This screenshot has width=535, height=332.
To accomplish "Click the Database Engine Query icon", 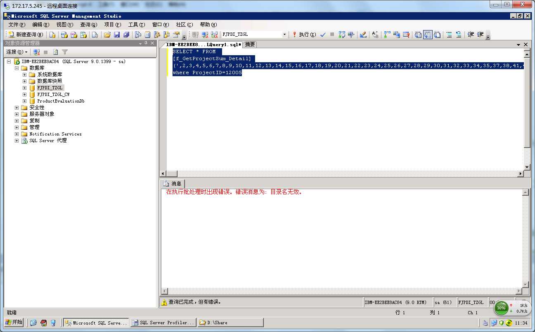I will click(x=52, y=35).
